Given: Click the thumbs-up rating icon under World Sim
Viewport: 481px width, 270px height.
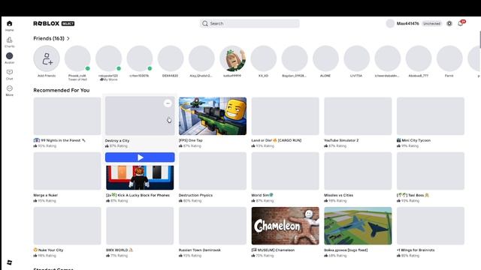Looking at the screenshot, I should [x=253, y=201].
